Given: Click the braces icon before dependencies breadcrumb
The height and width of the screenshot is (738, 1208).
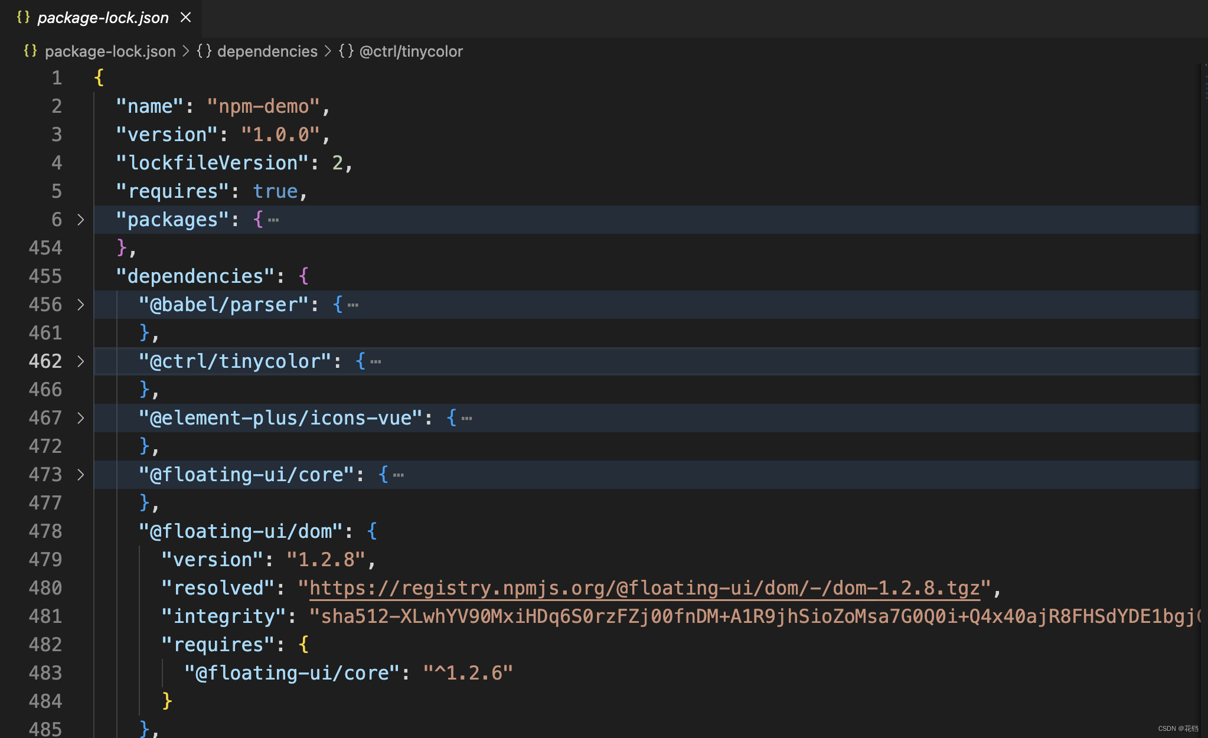Looking at the screenshot, I should click(x=204, y=51).
